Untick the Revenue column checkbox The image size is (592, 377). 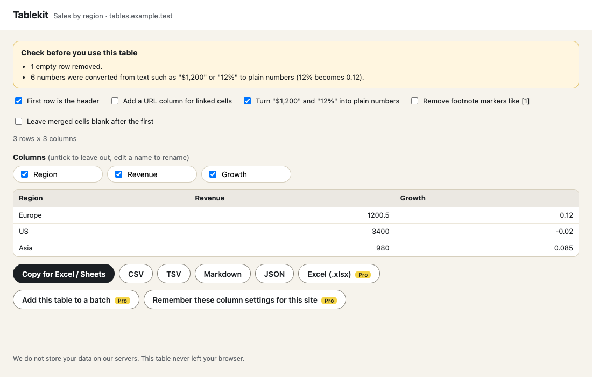point(118,174)
